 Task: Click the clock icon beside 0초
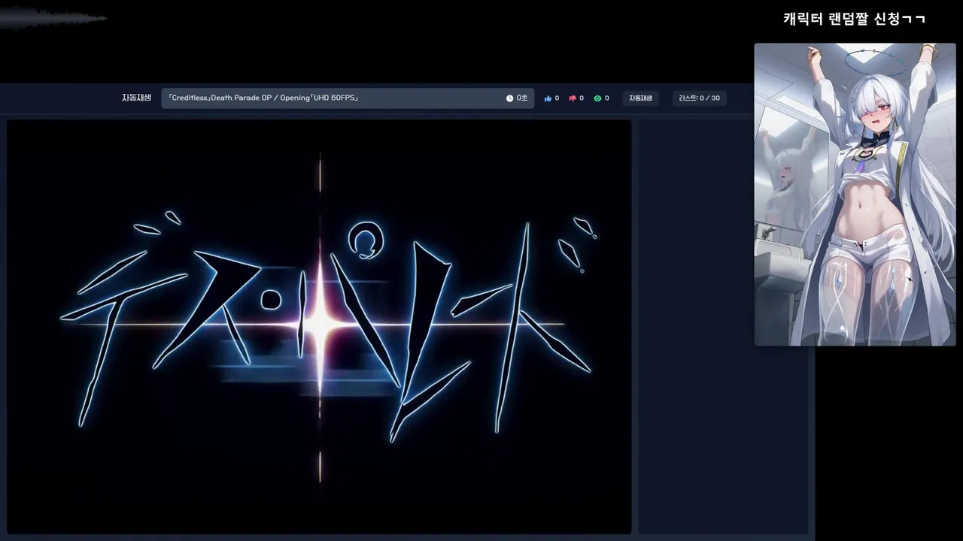(x=509, y=98)
